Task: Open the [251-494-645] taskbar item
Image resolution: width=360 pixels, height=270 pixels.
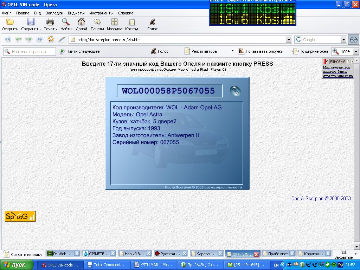Action: click(247, 265)
